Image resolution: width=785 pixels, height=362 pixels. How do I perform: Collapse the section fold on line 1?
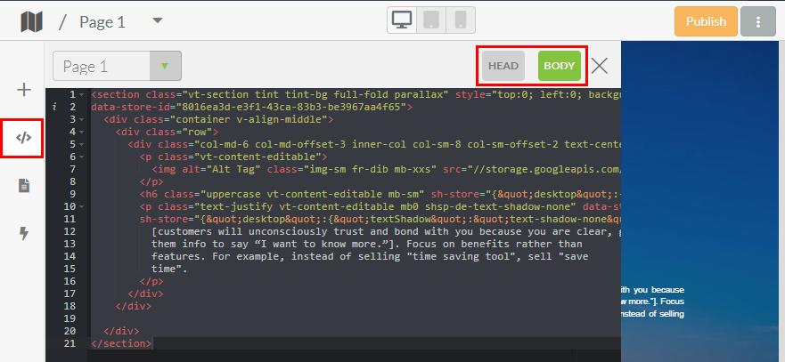[82, 95]
